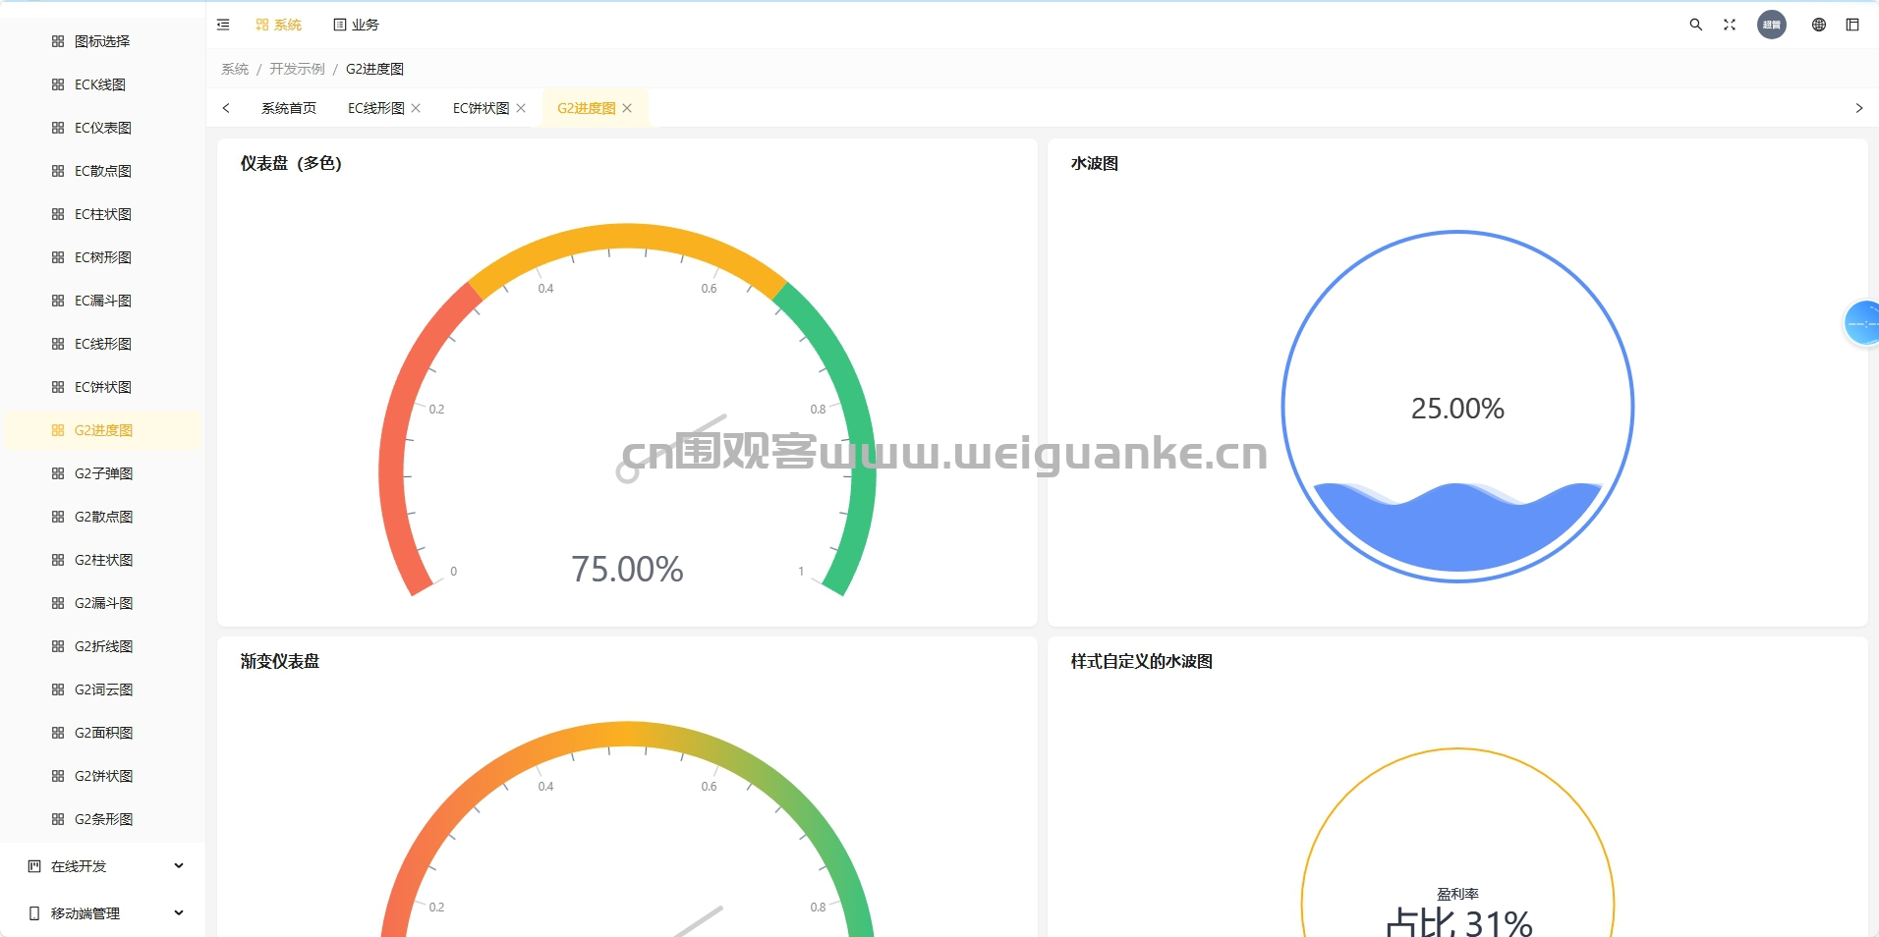Click the grid icon beside EC仪表图
Viewport: 1879px width, 937px height.
[x=58, y=128]
